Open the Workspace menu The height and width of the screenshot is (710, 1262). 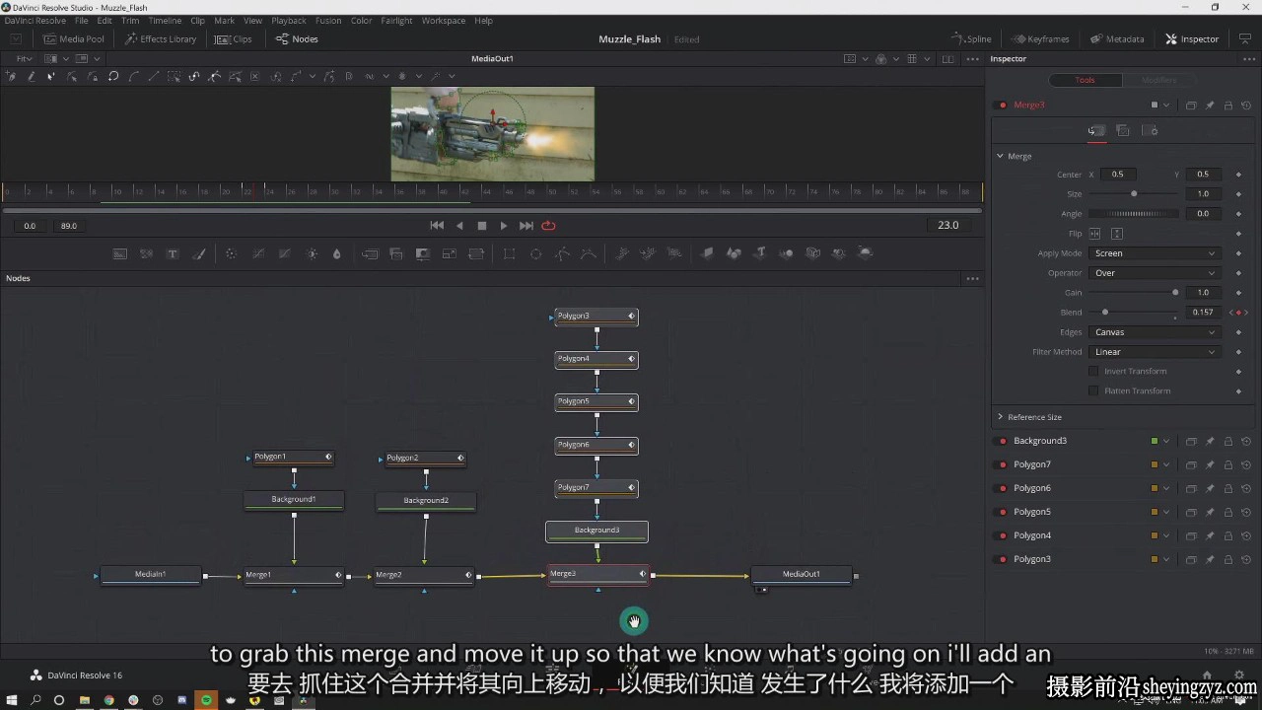pyautogui.click(x=443, y=21)
